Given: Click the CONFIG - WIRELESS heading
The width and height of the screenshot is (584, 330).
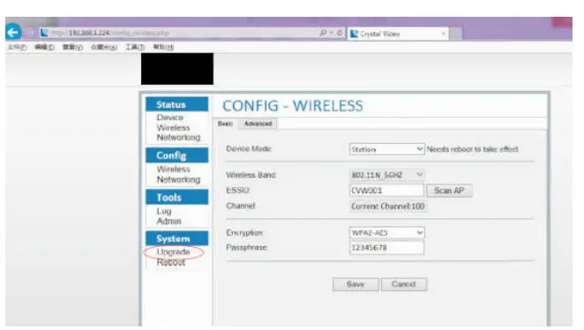Looking at the screenshot, I should click(293, 106).
